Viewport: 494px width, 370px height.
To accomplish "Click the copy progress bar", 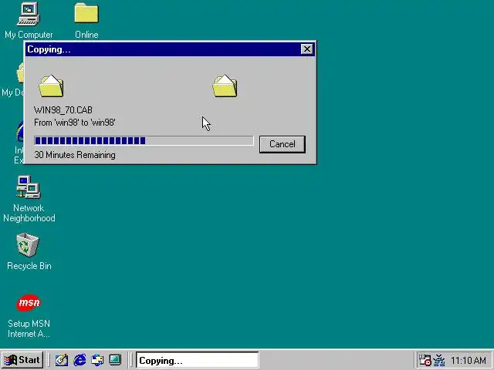I will pos(144,140).
